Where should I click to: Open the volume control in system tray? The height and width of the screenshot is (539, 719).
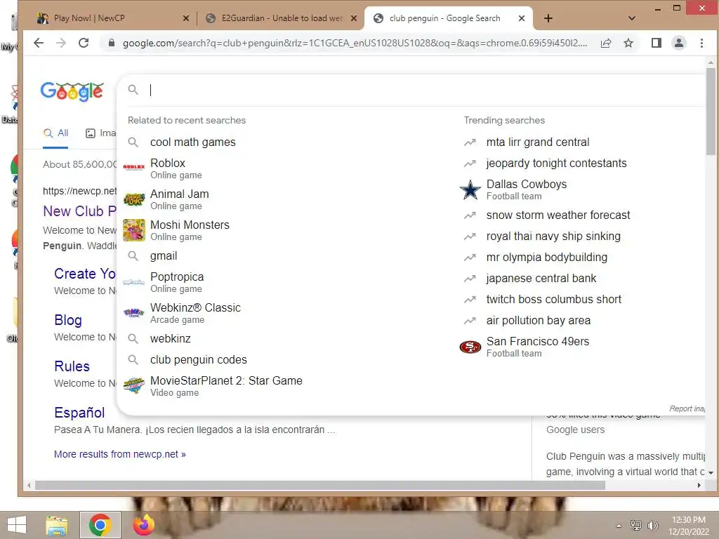point(652,525)
